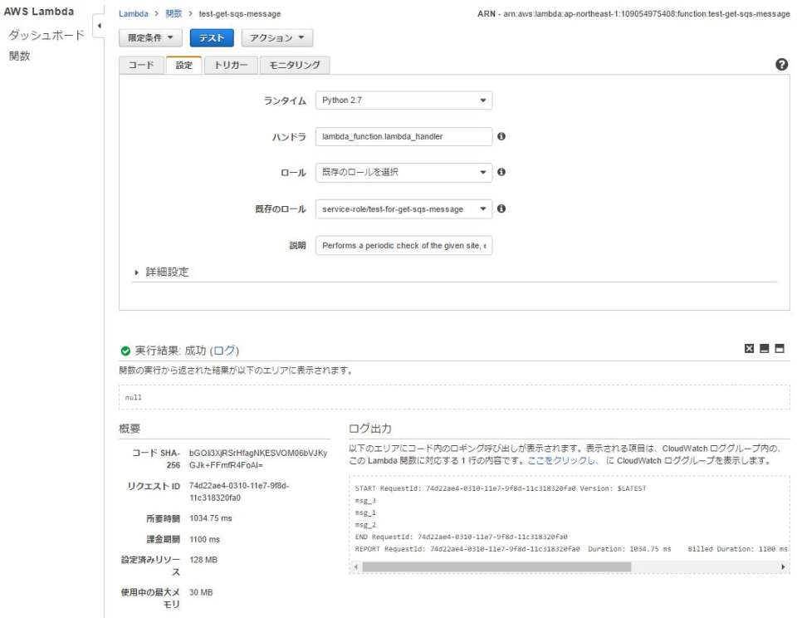Open the ランタイム Python 2.7 dropdown
Viewport: 797px width, 618px height.
click(403, 101)
